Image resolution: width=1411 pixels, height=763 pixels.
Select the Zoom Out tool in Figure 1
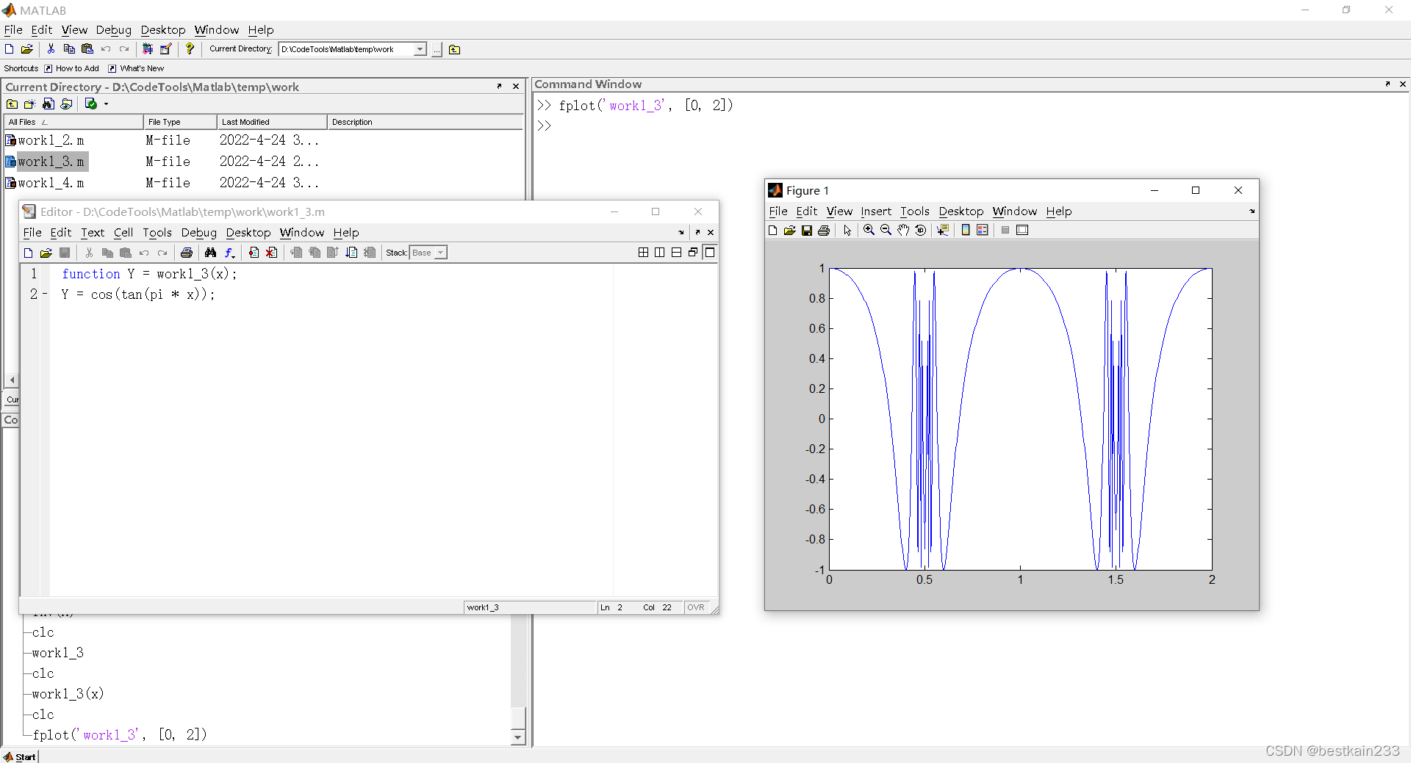[886, 230]
